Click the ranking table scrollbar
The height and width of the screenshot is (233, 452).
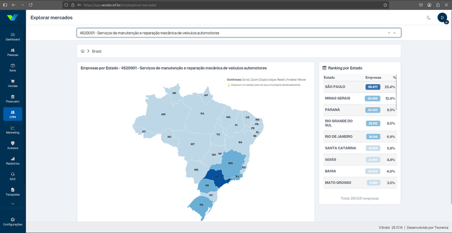[396, 92]
